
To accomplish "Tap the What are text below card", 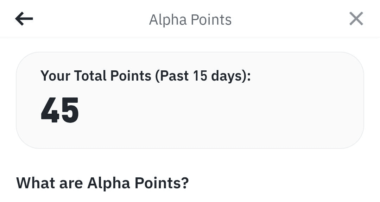I will tap(49, 183).
